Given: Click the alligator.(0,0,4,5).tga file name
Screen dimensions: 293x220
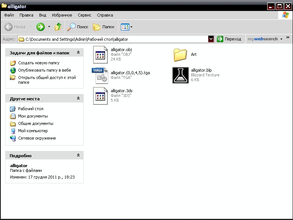Looking at the screenshot, I should [130, 73].
